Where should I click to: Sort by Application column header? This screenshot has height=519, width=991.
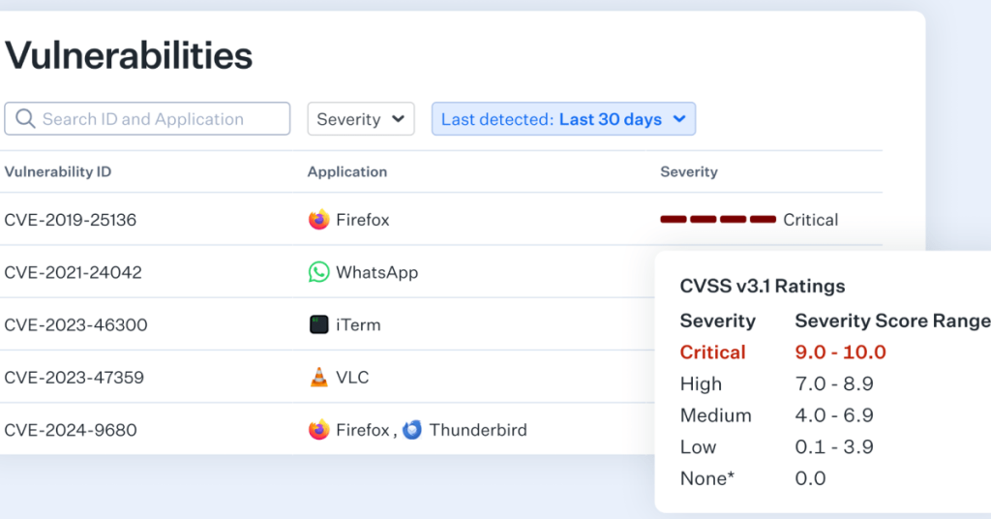pyautogui.click(x=346, y=171)
